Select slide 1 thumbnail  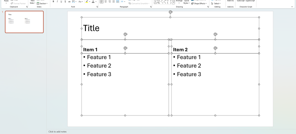[x=24, y=22]
